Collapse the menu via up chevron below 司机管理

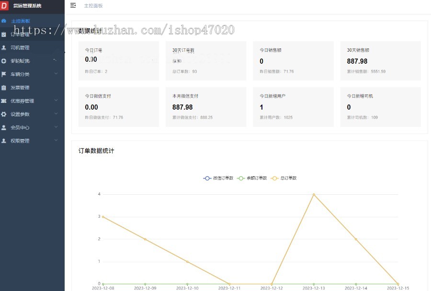[x=56, y=60]
